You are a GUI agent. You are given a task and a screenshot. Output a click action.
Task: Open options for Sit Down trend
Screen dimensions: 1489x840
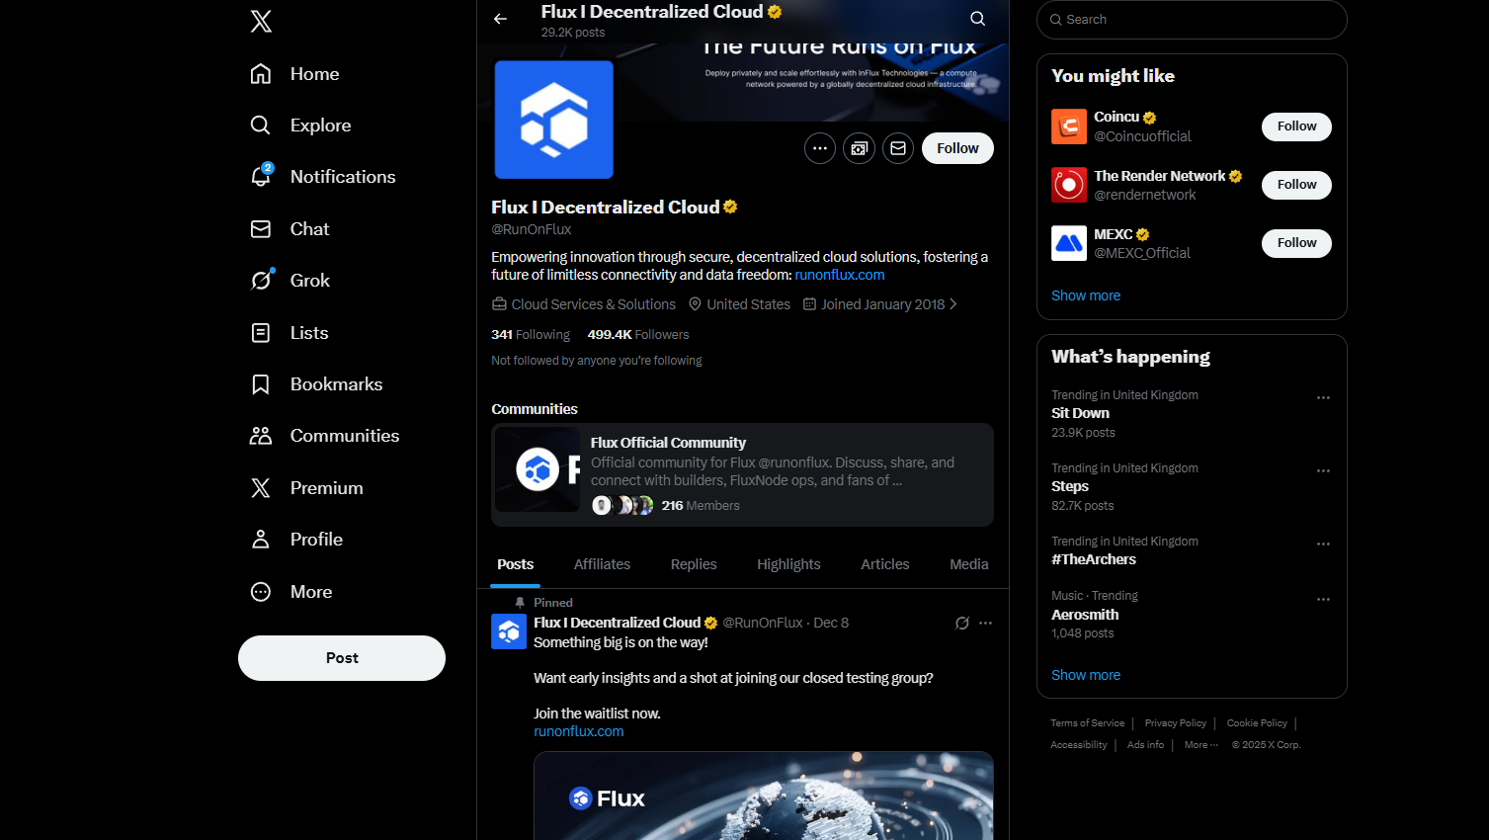pyautogui.click(x=1323, y=398)
